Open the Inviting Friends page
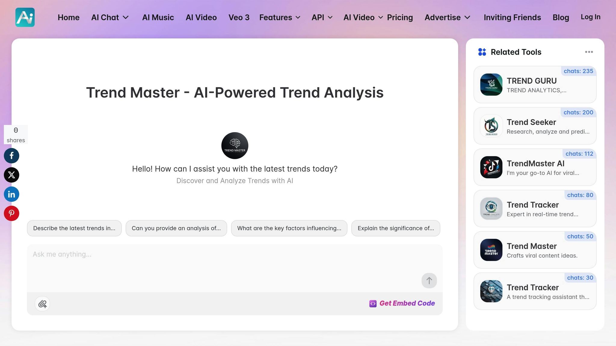The width and height of the screenshot is (616, 346). click(x=512, y=17)
